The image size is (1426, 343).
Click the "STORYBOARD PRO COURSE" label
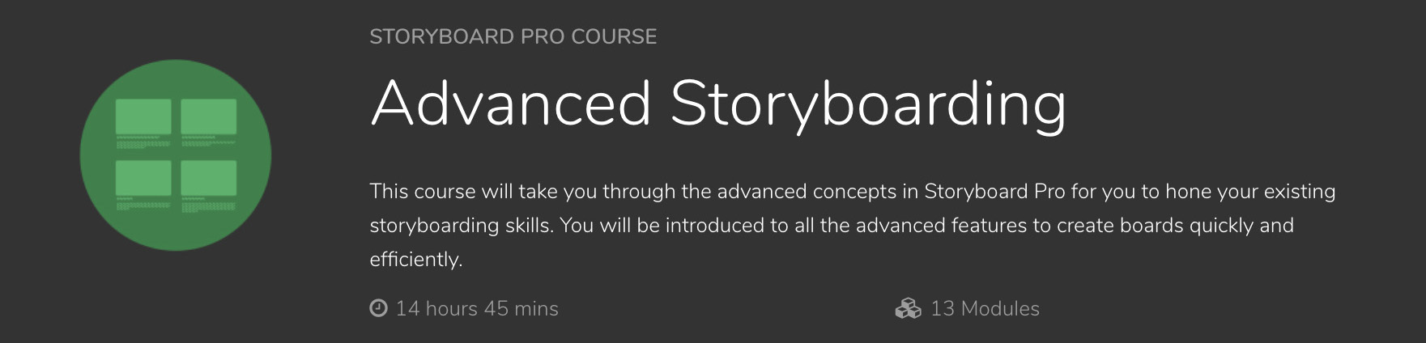(x=513, y=36)
